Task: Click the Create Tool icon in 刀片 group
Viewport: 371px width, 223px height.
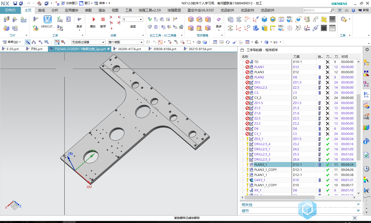Action: point(6,19)
